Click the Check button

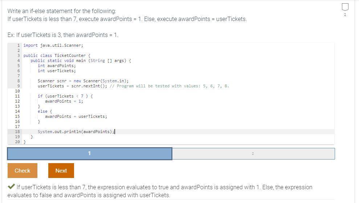click(x=23, y=170)
